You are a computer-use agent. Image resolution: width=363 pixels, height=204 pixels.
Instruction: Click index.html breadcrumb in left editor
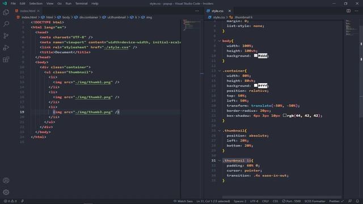tap(29, 17)
